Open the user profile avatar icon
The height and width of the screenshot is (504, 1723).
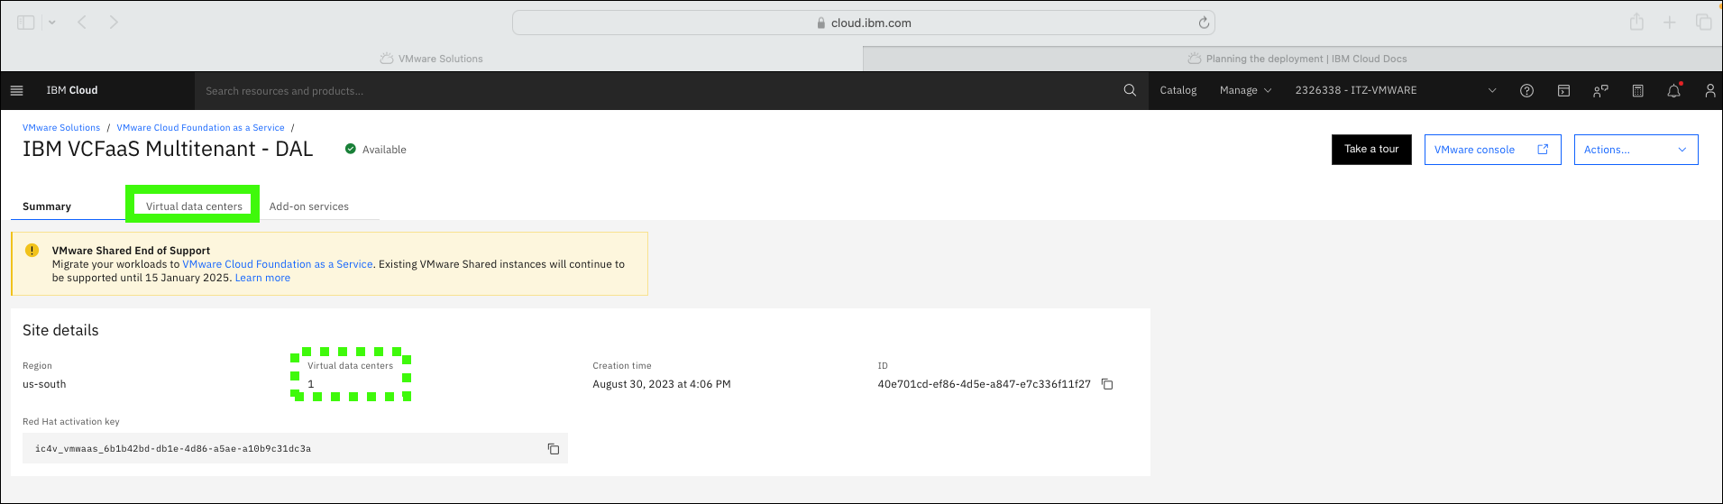[1709, 90]
